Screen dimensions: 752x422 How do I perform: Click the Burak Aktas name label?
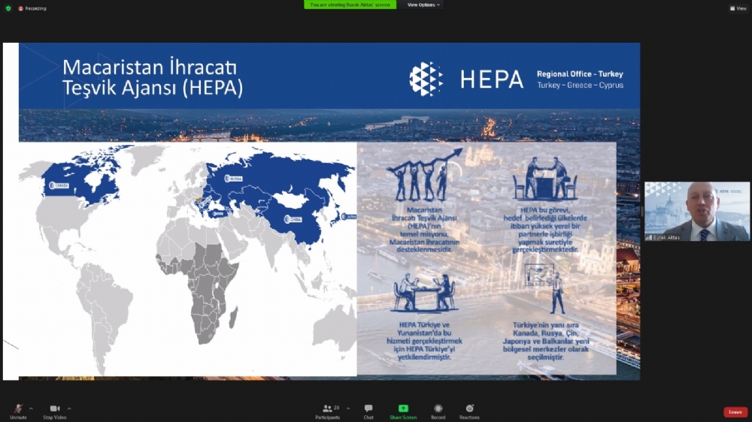click(666, 237)
